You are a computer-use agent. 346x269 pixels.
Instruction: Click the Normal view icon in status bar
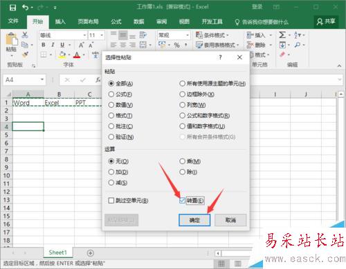(x=221, y=263)
